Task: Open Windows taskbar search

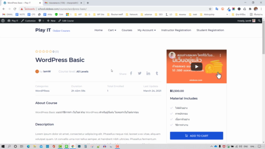Action: point(9,146)
